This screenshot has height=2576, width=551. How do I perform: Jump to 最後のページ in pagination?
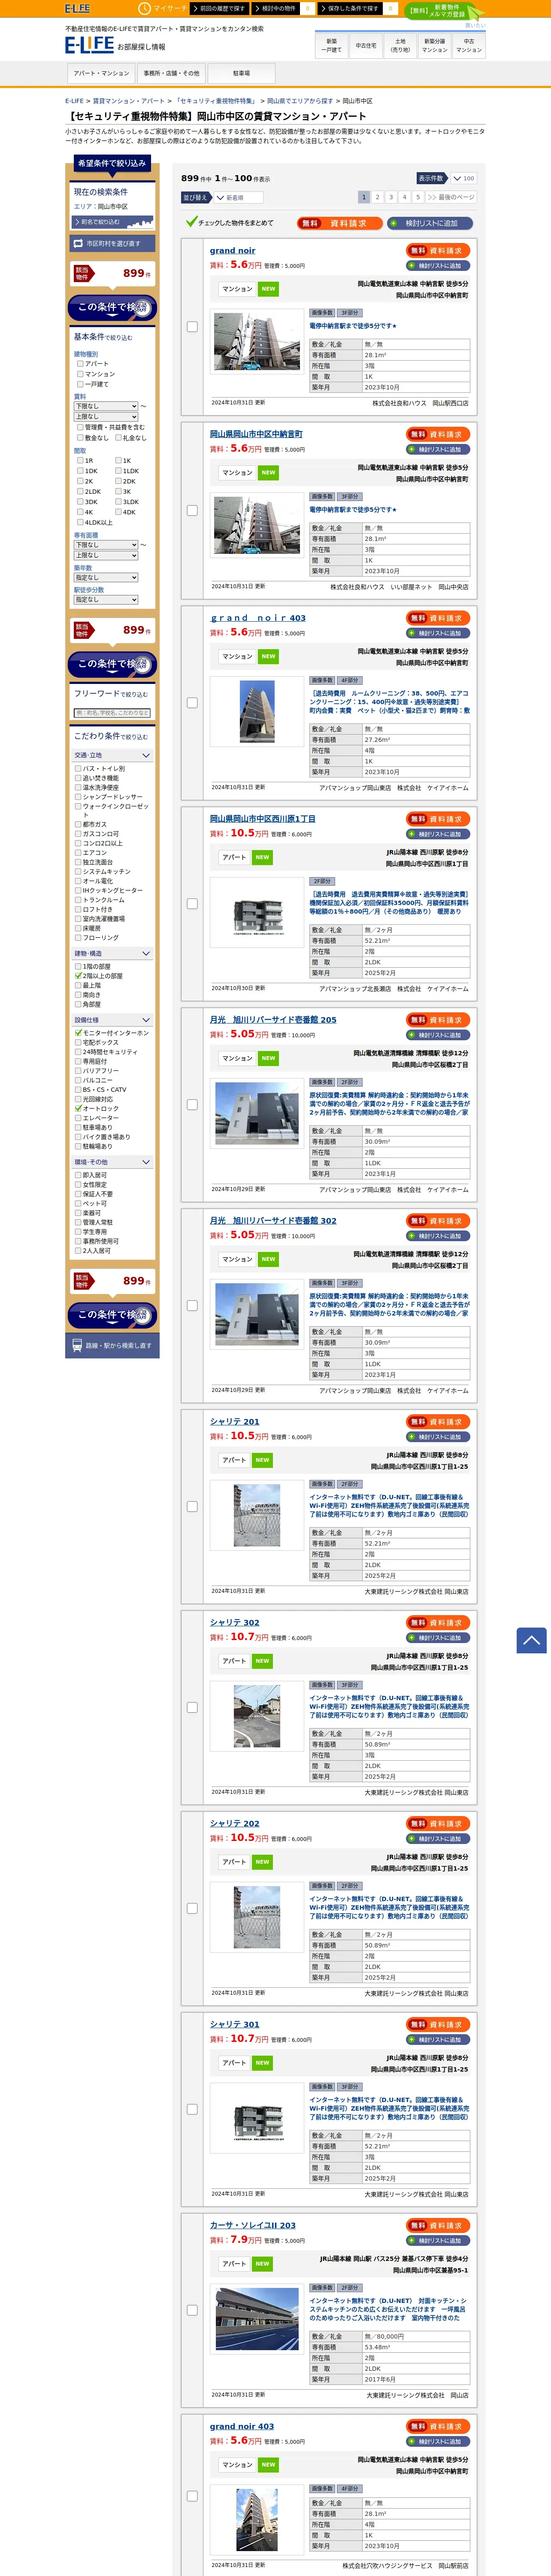pyautogui.click(x=451, y=197)
